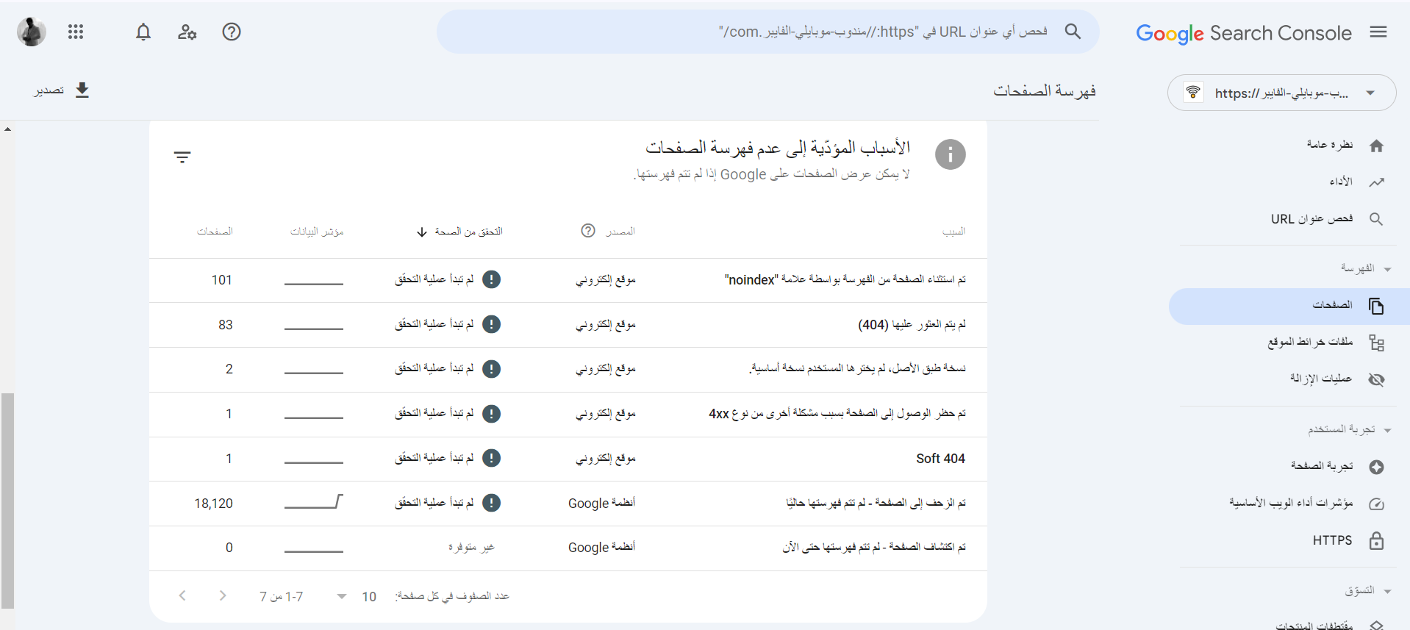Open the table filter icon
Viewport: 1410px width, 630px height.
(x=182, y=157)
